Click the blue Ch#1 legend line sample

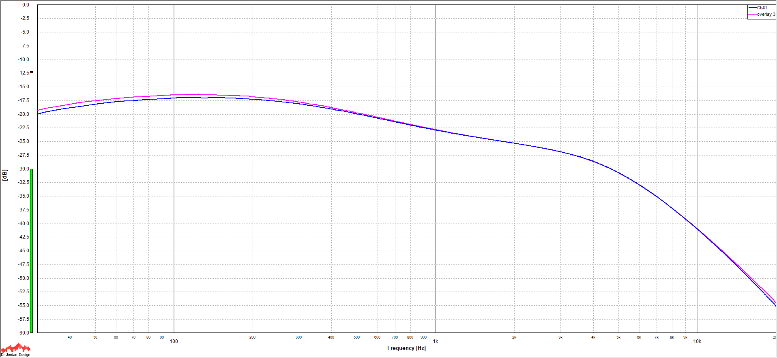(x=752, y=8)
